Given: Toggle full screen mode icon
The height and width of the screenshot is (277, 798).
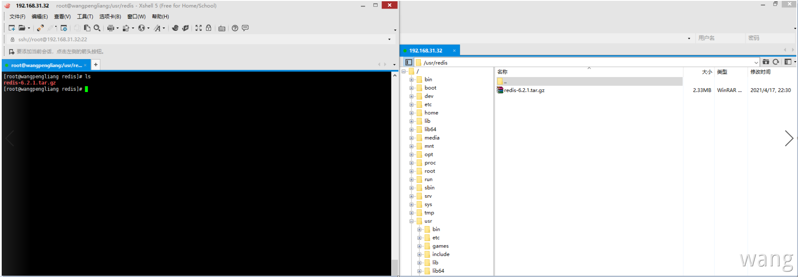Looking at the screenshot, I should 199,28.
